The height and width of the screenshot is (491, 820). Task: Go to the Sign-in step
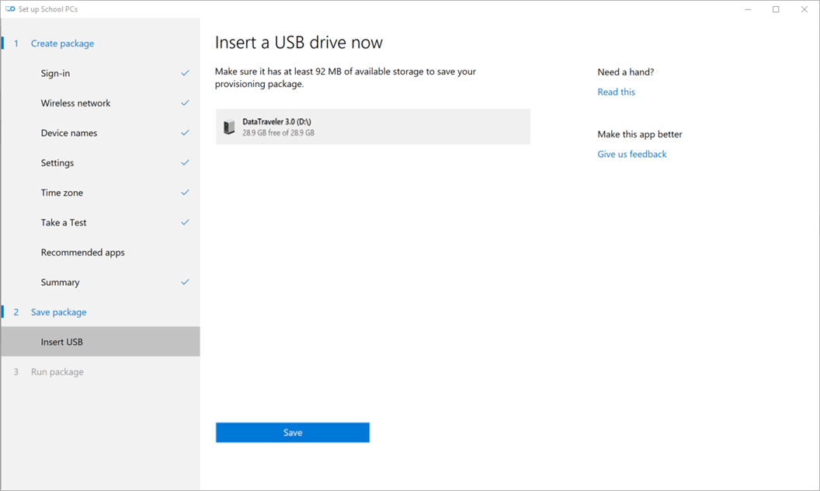(x=55, y=73)
